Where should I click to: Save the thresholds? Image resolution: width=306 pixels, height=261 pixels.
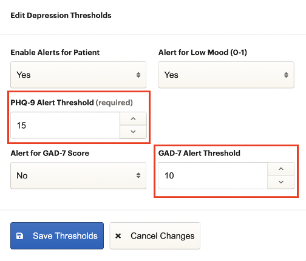point(57,236)
